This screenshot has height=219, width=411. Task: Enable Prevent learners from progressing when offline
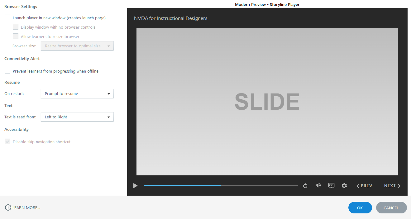[7, 71]
